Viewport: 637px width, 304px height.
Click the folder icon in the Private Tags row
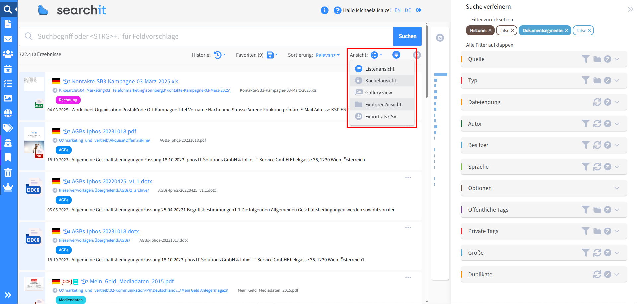click(x=597, y=231)
